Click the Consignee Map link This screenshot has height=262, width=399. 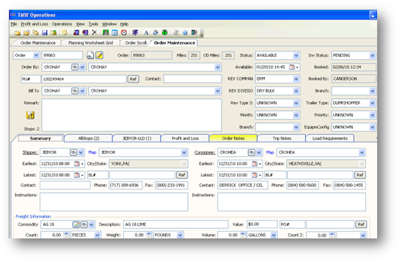[270, 152]
